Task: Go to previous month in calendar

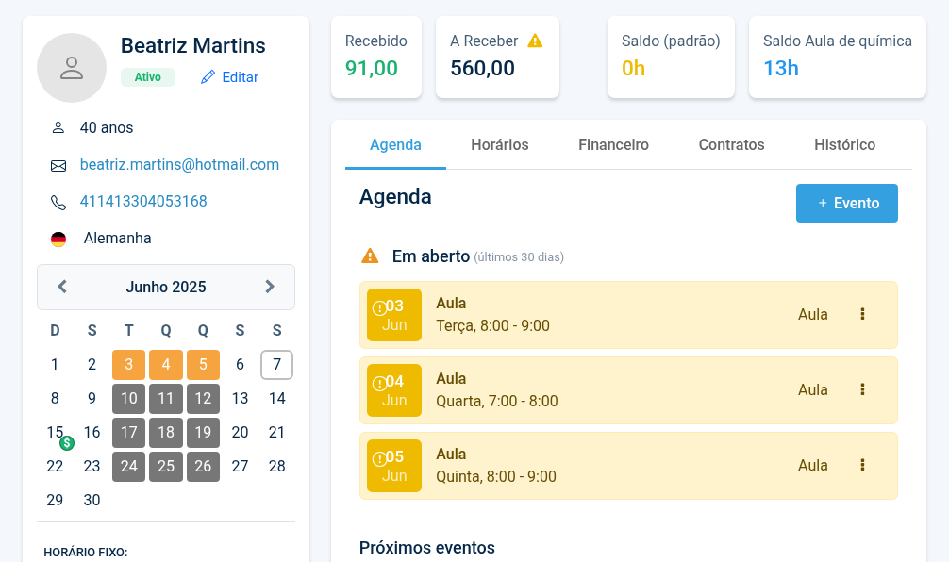Action: click(x=62, y=287)
